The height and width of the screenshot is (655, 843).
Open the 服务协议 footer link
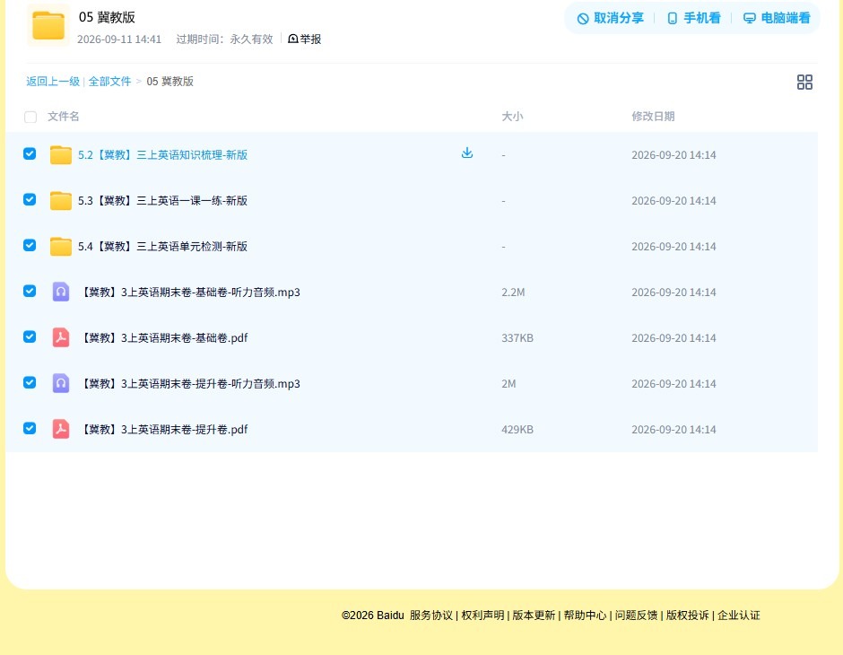(x=431, y=616)
